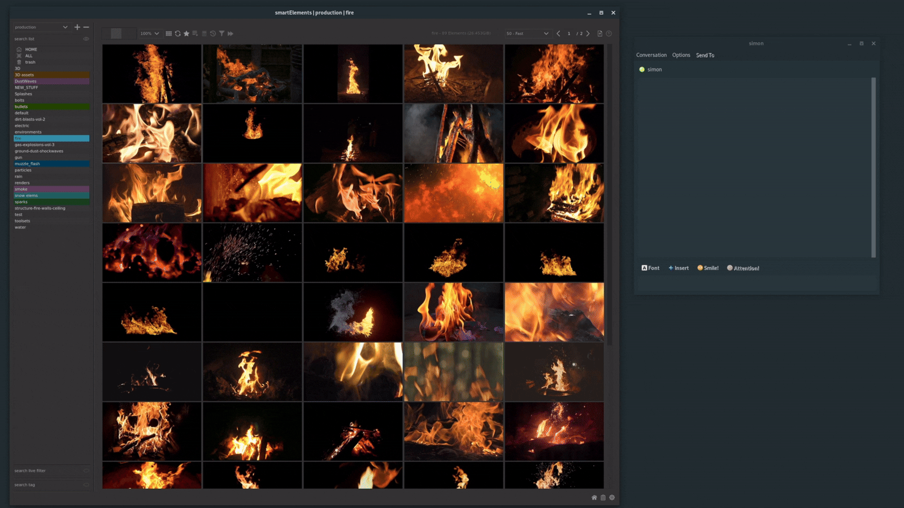Toggle the eye icon beside search list
Viewport: 904px width, 508px height.
[x=86, y=38]
